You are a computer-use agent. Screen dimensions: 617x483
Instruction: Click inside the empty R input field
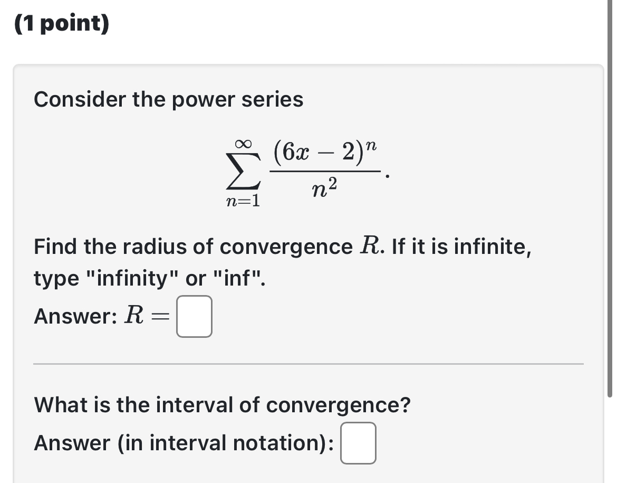point(194,317)
